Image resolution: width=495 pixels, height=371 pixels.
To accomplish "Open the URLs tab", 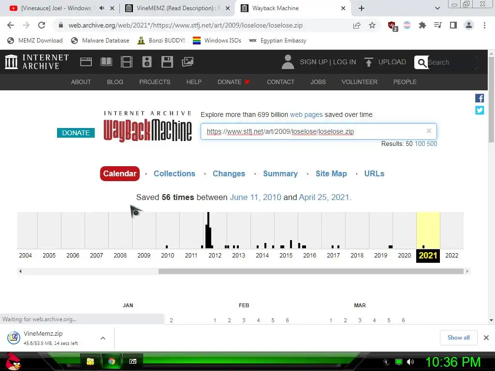I will (x=374, y=173).
